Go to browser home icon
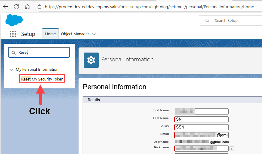Image resolution: width=262 pixels, height=154 pixels. click(x=27, y=6)
